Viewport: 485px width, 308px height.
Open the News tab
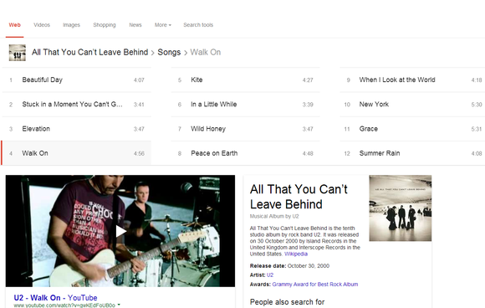pyautogui.click(x=135, y=25)
